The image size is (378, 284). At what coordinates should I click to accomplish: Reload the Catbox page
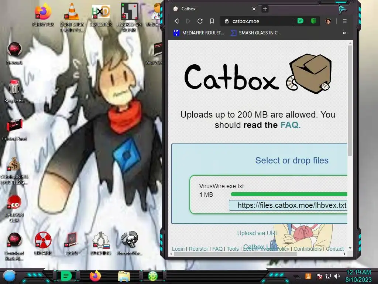pos(200,21)
